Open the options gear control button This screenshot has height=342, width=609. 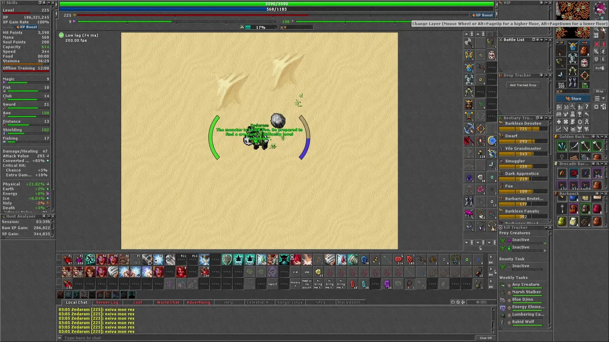point(596,106)
